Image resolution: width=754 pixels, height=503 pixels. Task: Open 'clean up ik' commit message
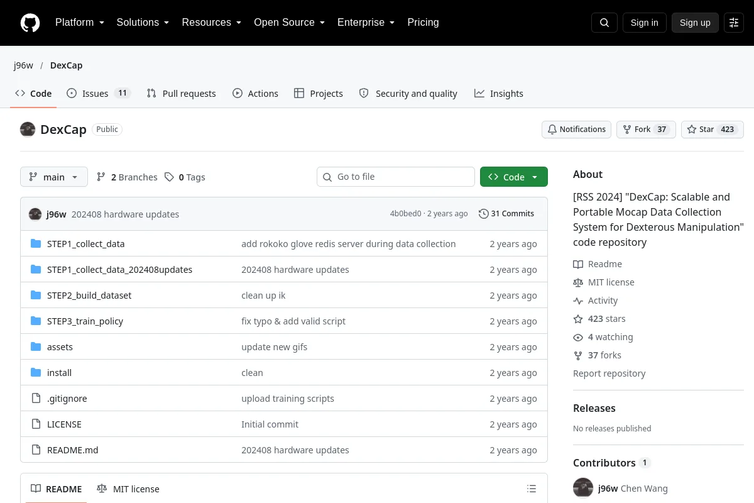click(263, 296)
